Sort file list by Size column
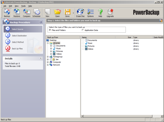Screen dimensions: 164x122 point(124,37)
